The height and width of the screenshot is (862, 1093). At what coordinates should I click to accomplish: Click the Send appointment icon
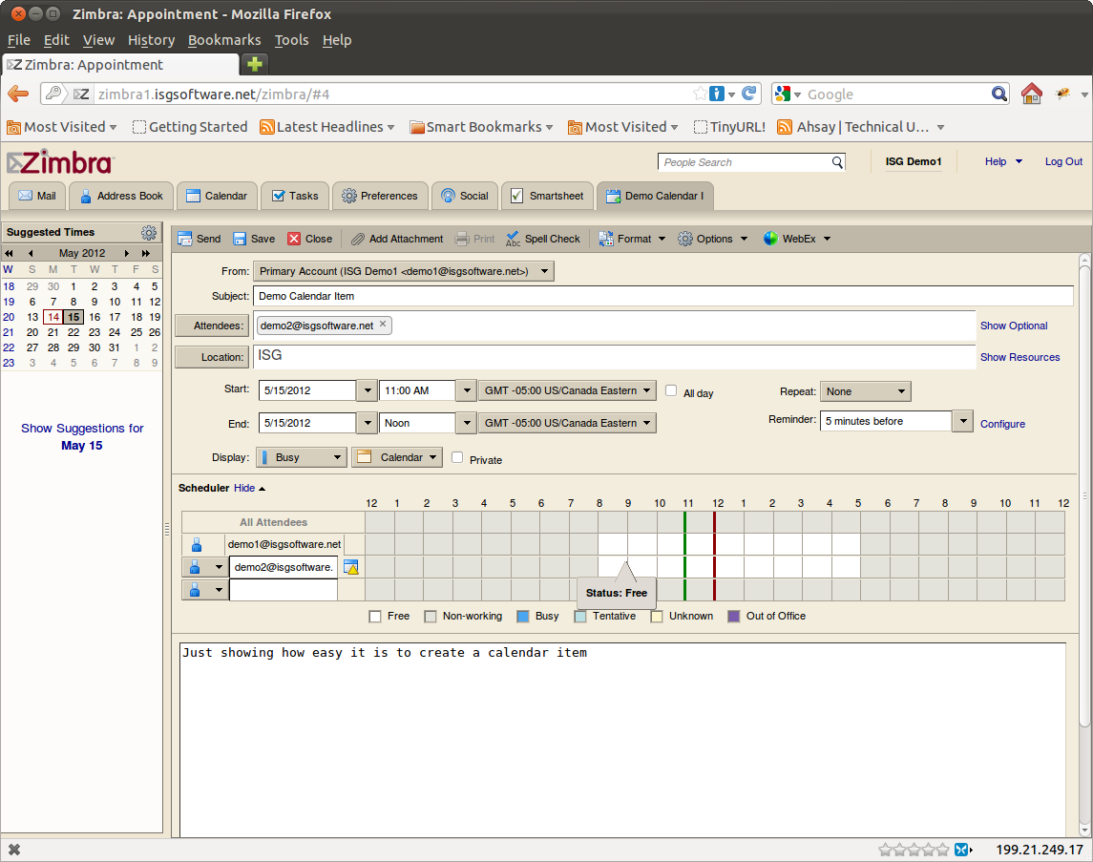click(185, 239)
